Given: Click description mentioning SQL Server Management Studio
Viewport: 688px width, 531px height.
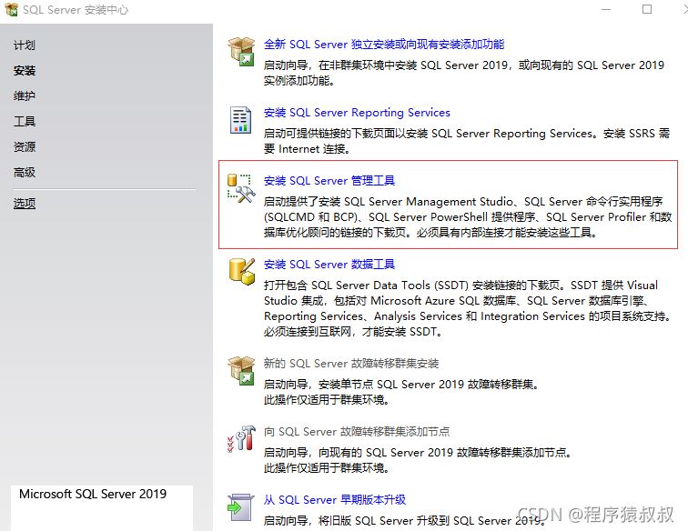Looking at the screenshot, I should (468, 217).
